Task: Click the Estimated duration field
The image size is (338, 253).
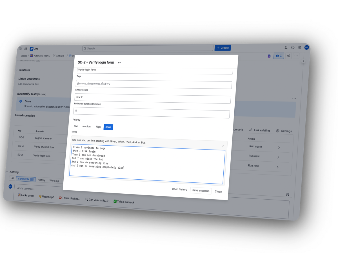Action: pos(152,112)
